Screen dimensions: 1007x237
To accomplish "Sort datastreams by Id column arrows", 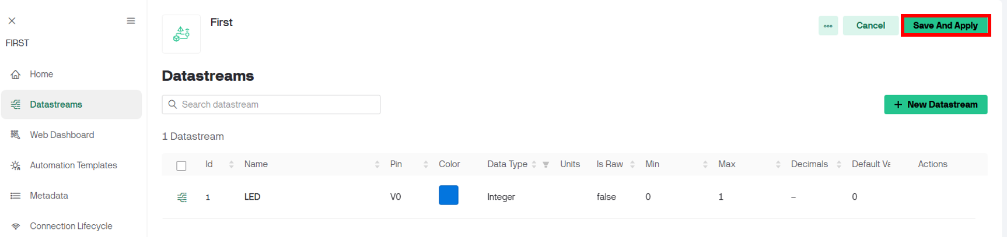I will (231, 165).
